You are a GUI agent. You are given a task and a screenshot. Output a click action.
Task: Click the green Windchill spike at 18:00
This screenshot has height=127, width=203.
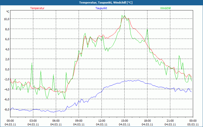coord(147,29)
